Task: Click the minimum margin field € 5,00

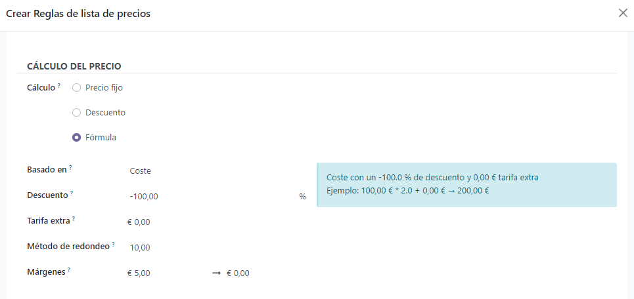Action: pos(164,273)
